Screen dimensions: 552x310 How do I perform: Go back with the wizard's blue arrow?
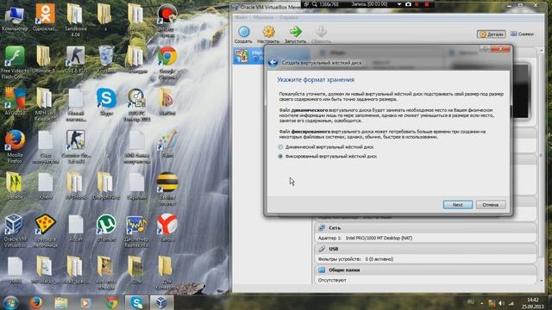(273, 63)
